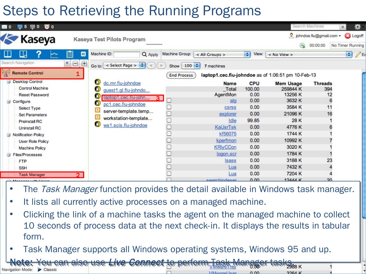Screen dimensions: 366x274
Task: Collapse the Files/Processes tree node
Action: [x=9, y=155]
